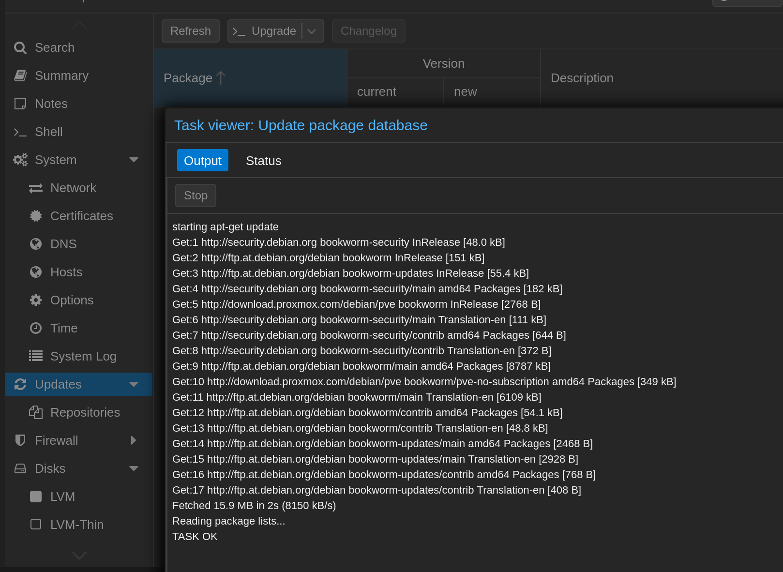The image size is (783, 572).
Task: Collapse the Disks section arrow
Action: click(x=134, y=469)
